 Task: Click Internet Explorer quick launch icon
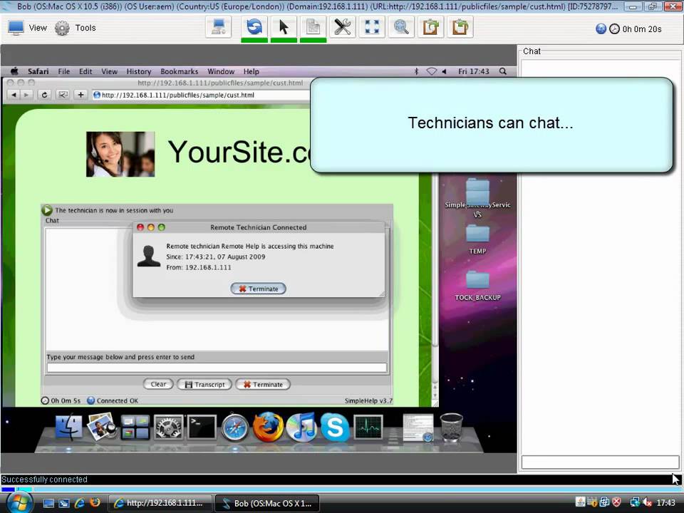[x=80, y=503]
